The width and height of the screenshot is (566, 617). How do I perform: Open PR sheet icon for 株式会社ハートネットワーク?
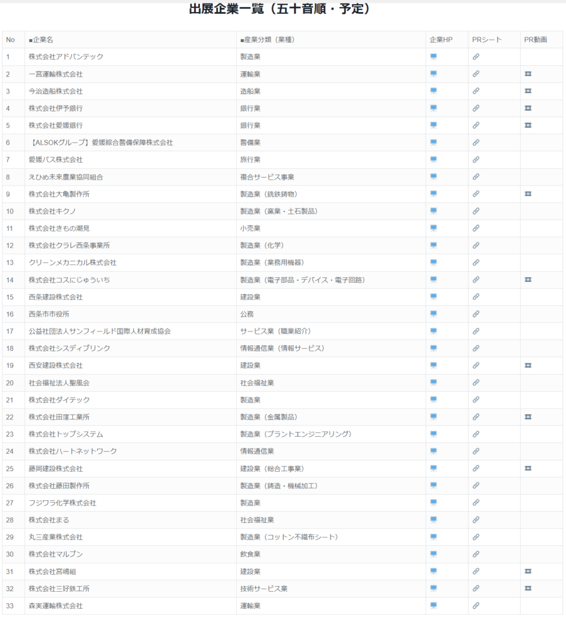[x=476, y=451]
